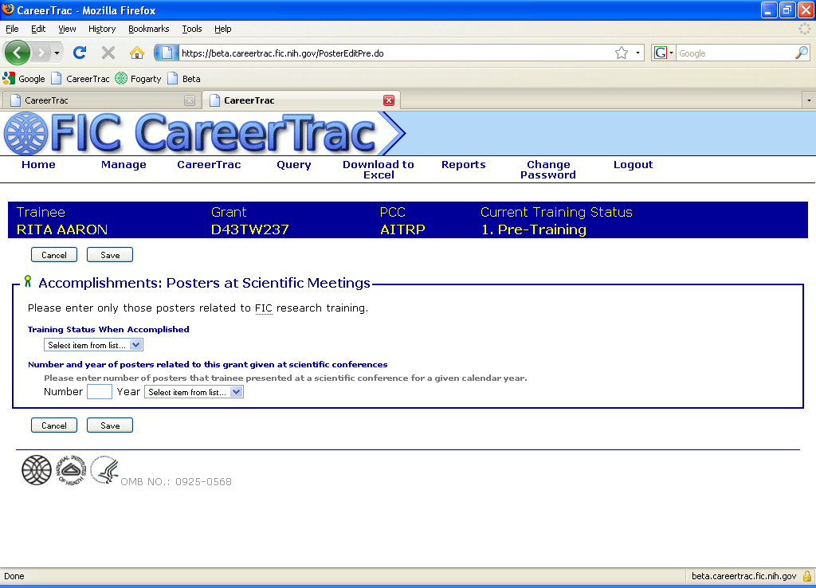Click the trainee name RITA AARON
The height and width of the screenshot is (588, 816).
tap(62, 229)
